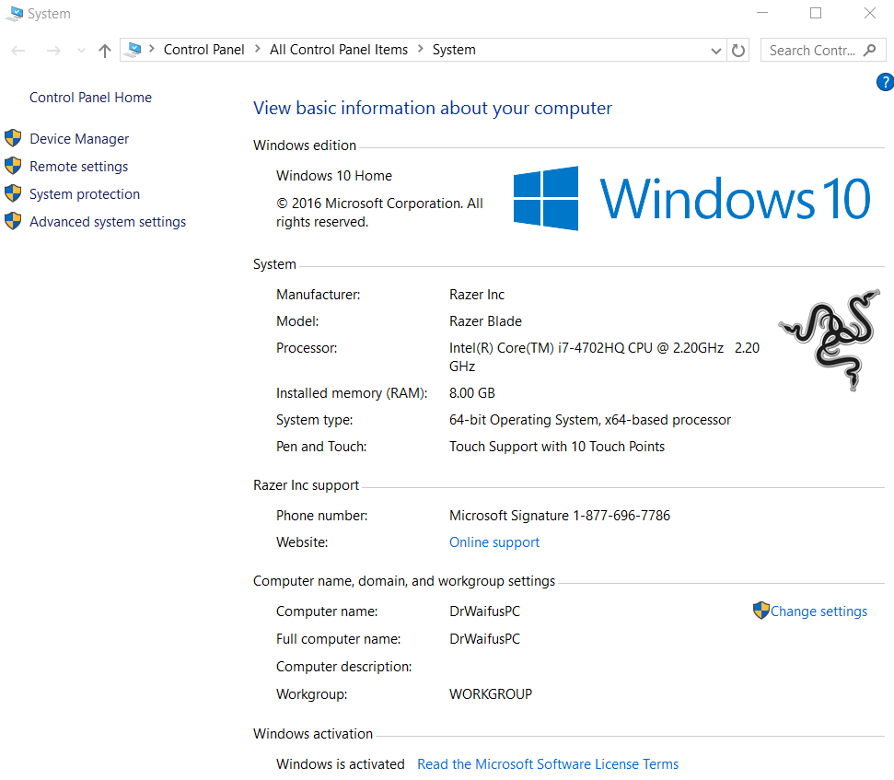This screenshot has width=894, height=780.
Task: Click 'Touch Support with 10 Touch Points'
Action: pos(557,447)
